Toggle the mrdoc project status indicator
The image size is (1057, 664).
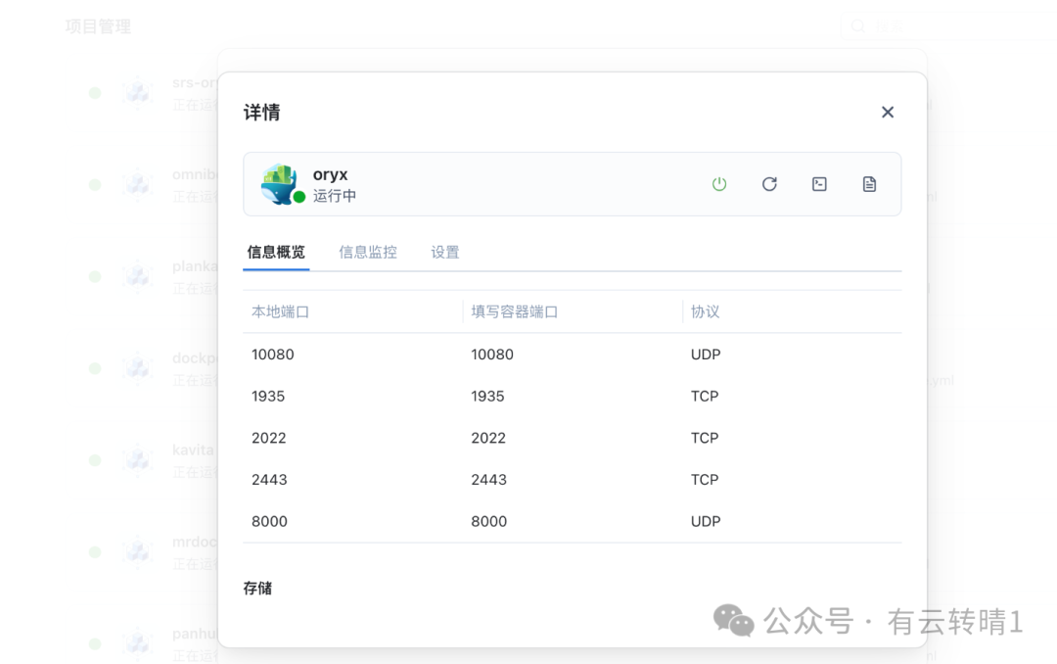pyautogui.click(x=95, y=550)
